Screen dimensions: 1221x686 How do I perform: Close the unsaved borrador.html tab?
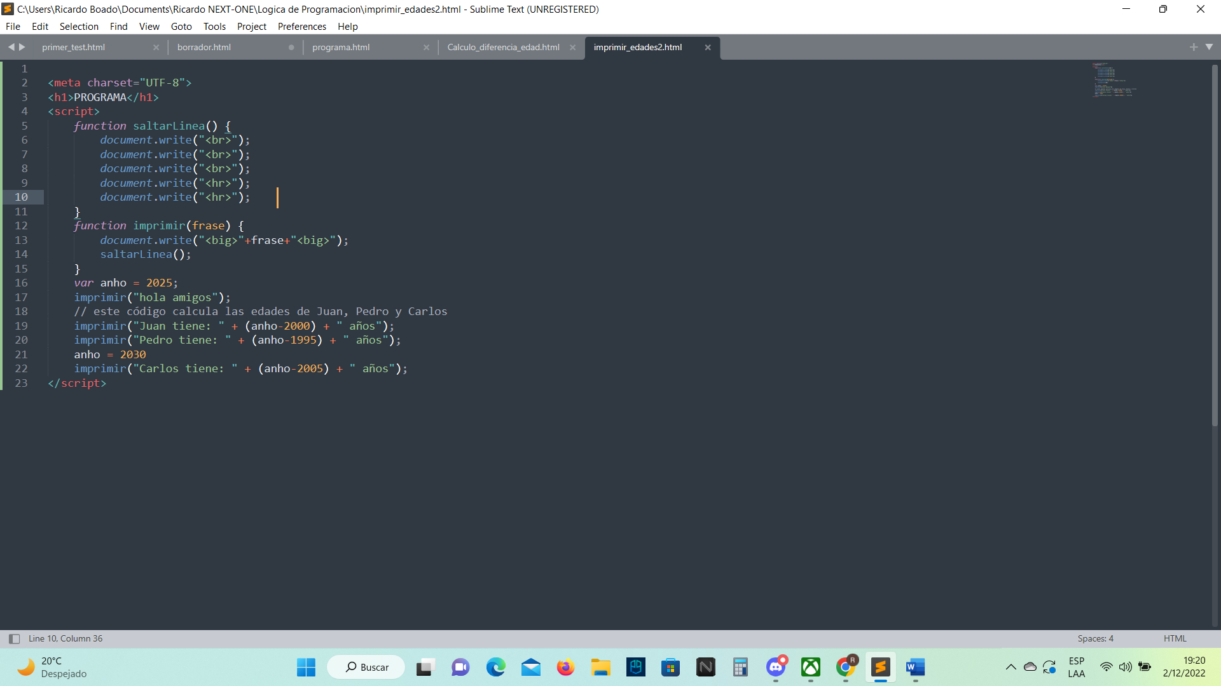291,47
